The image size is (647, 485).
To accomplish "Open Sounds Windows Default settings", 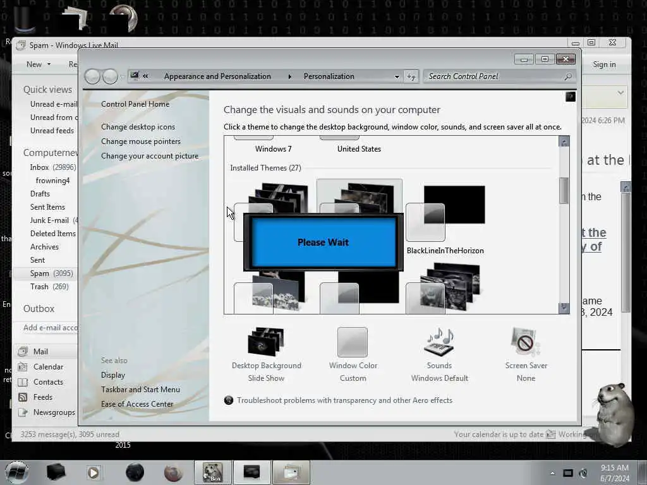I will tap(440, 355).
